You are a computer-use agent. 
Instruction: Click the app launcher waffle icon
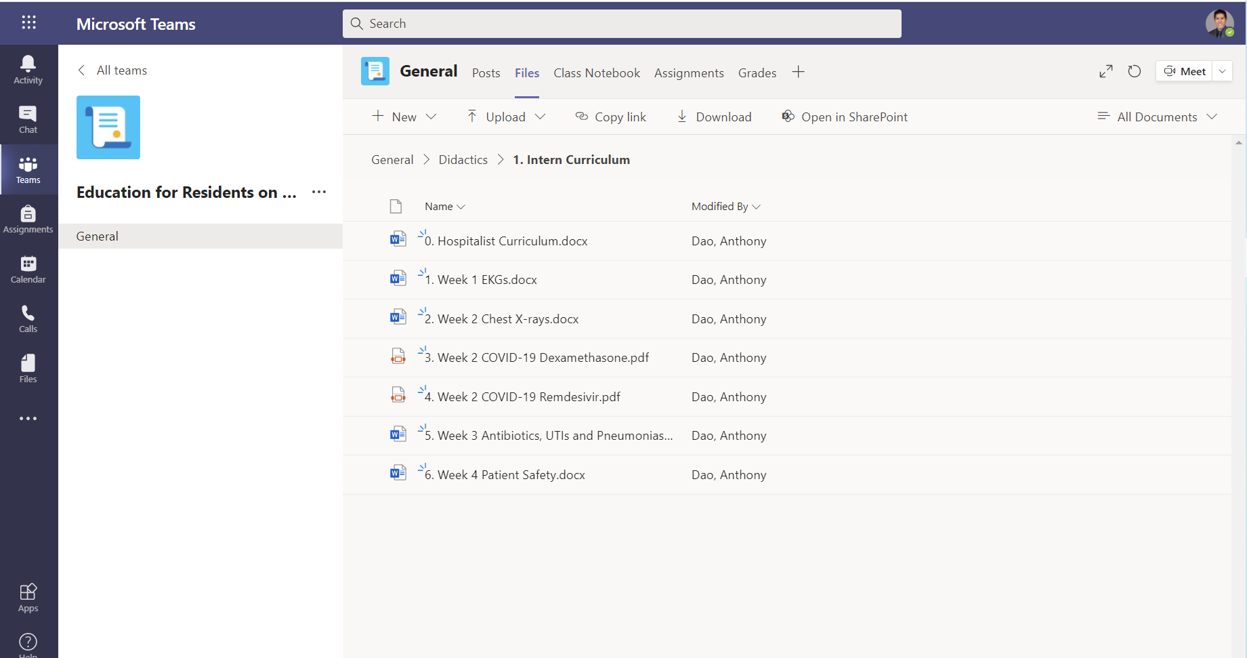(28, 23)
